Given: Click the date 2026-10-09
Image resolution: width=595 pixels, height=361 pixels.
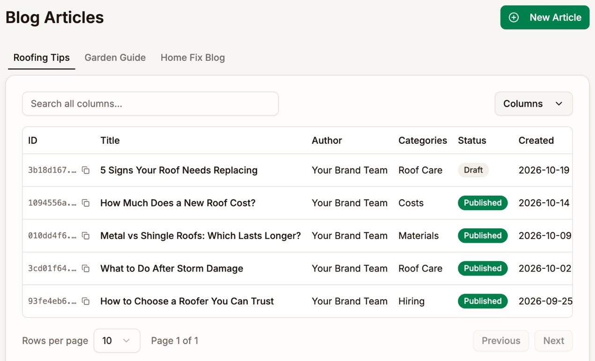Looking at the screenshot, I should [x=545, y=236].
